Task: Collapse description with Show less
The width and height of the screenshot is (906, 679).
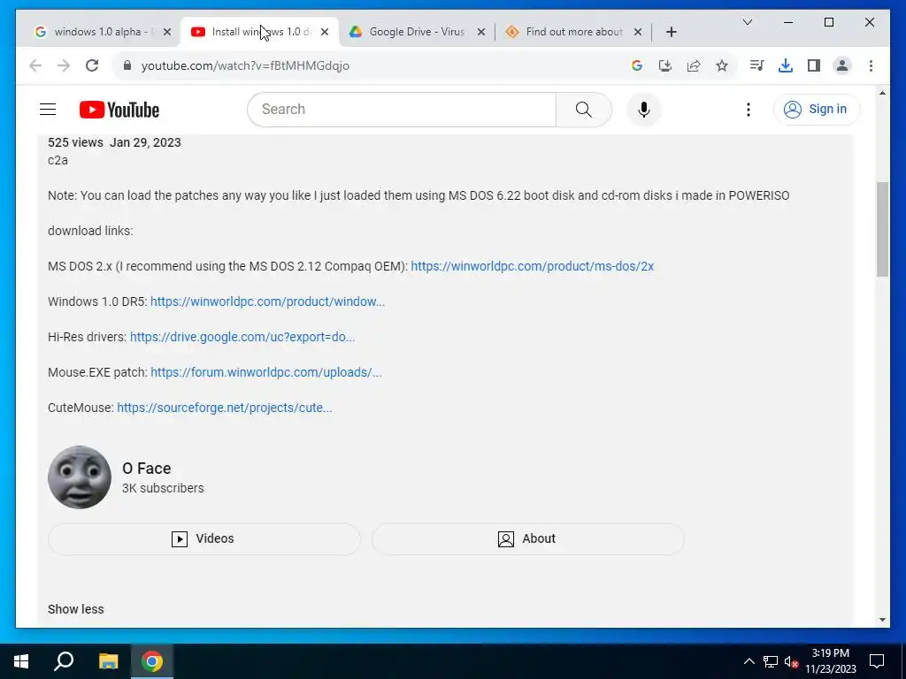Action: pos(76,609)
